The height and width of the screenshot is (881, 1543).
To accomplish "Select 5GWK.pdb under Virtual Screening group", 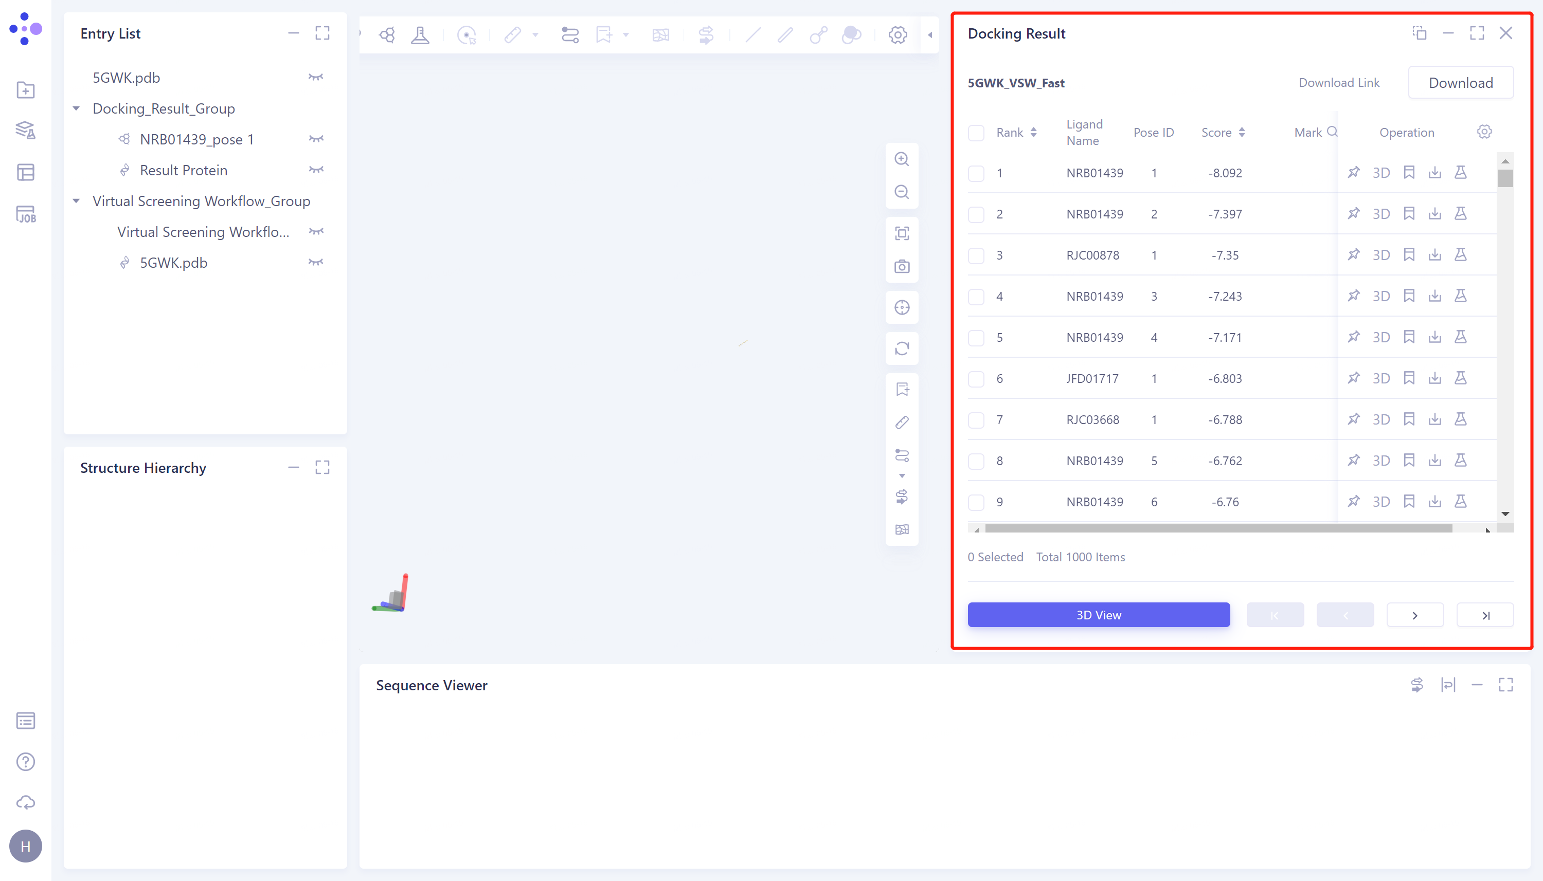I will click(x=174, y=263).
